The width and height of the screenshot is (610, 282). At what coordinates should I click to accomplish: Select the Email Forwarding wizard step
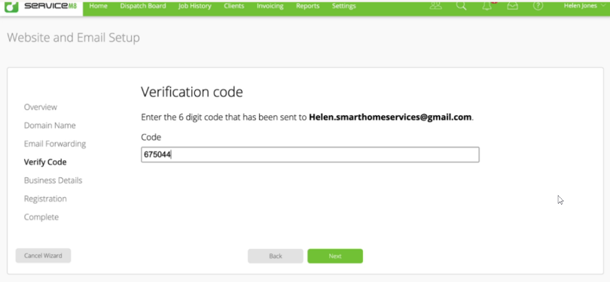coord(55,144)
